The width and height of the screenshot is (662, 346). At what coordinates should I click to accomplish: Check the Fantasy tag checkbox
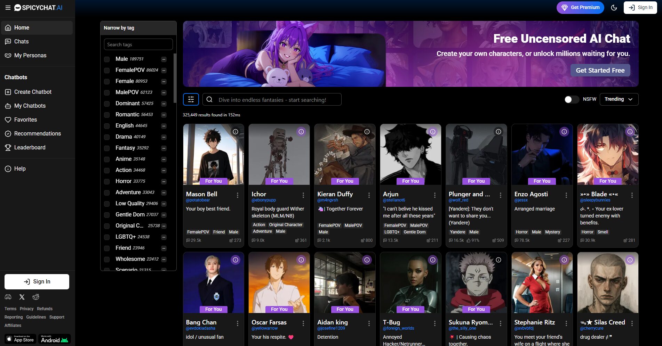[x=107, y=148]
